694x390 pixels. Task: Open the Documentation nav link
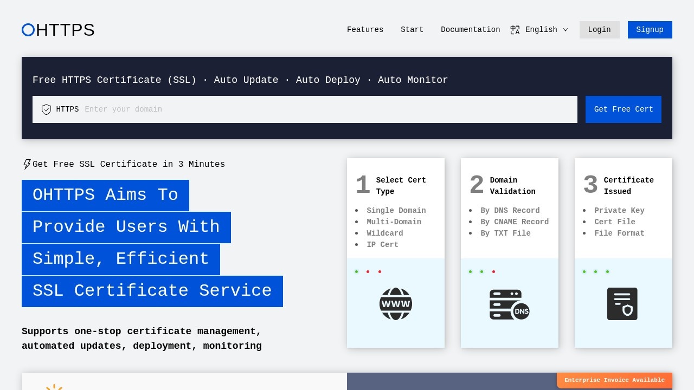[470, 30]
